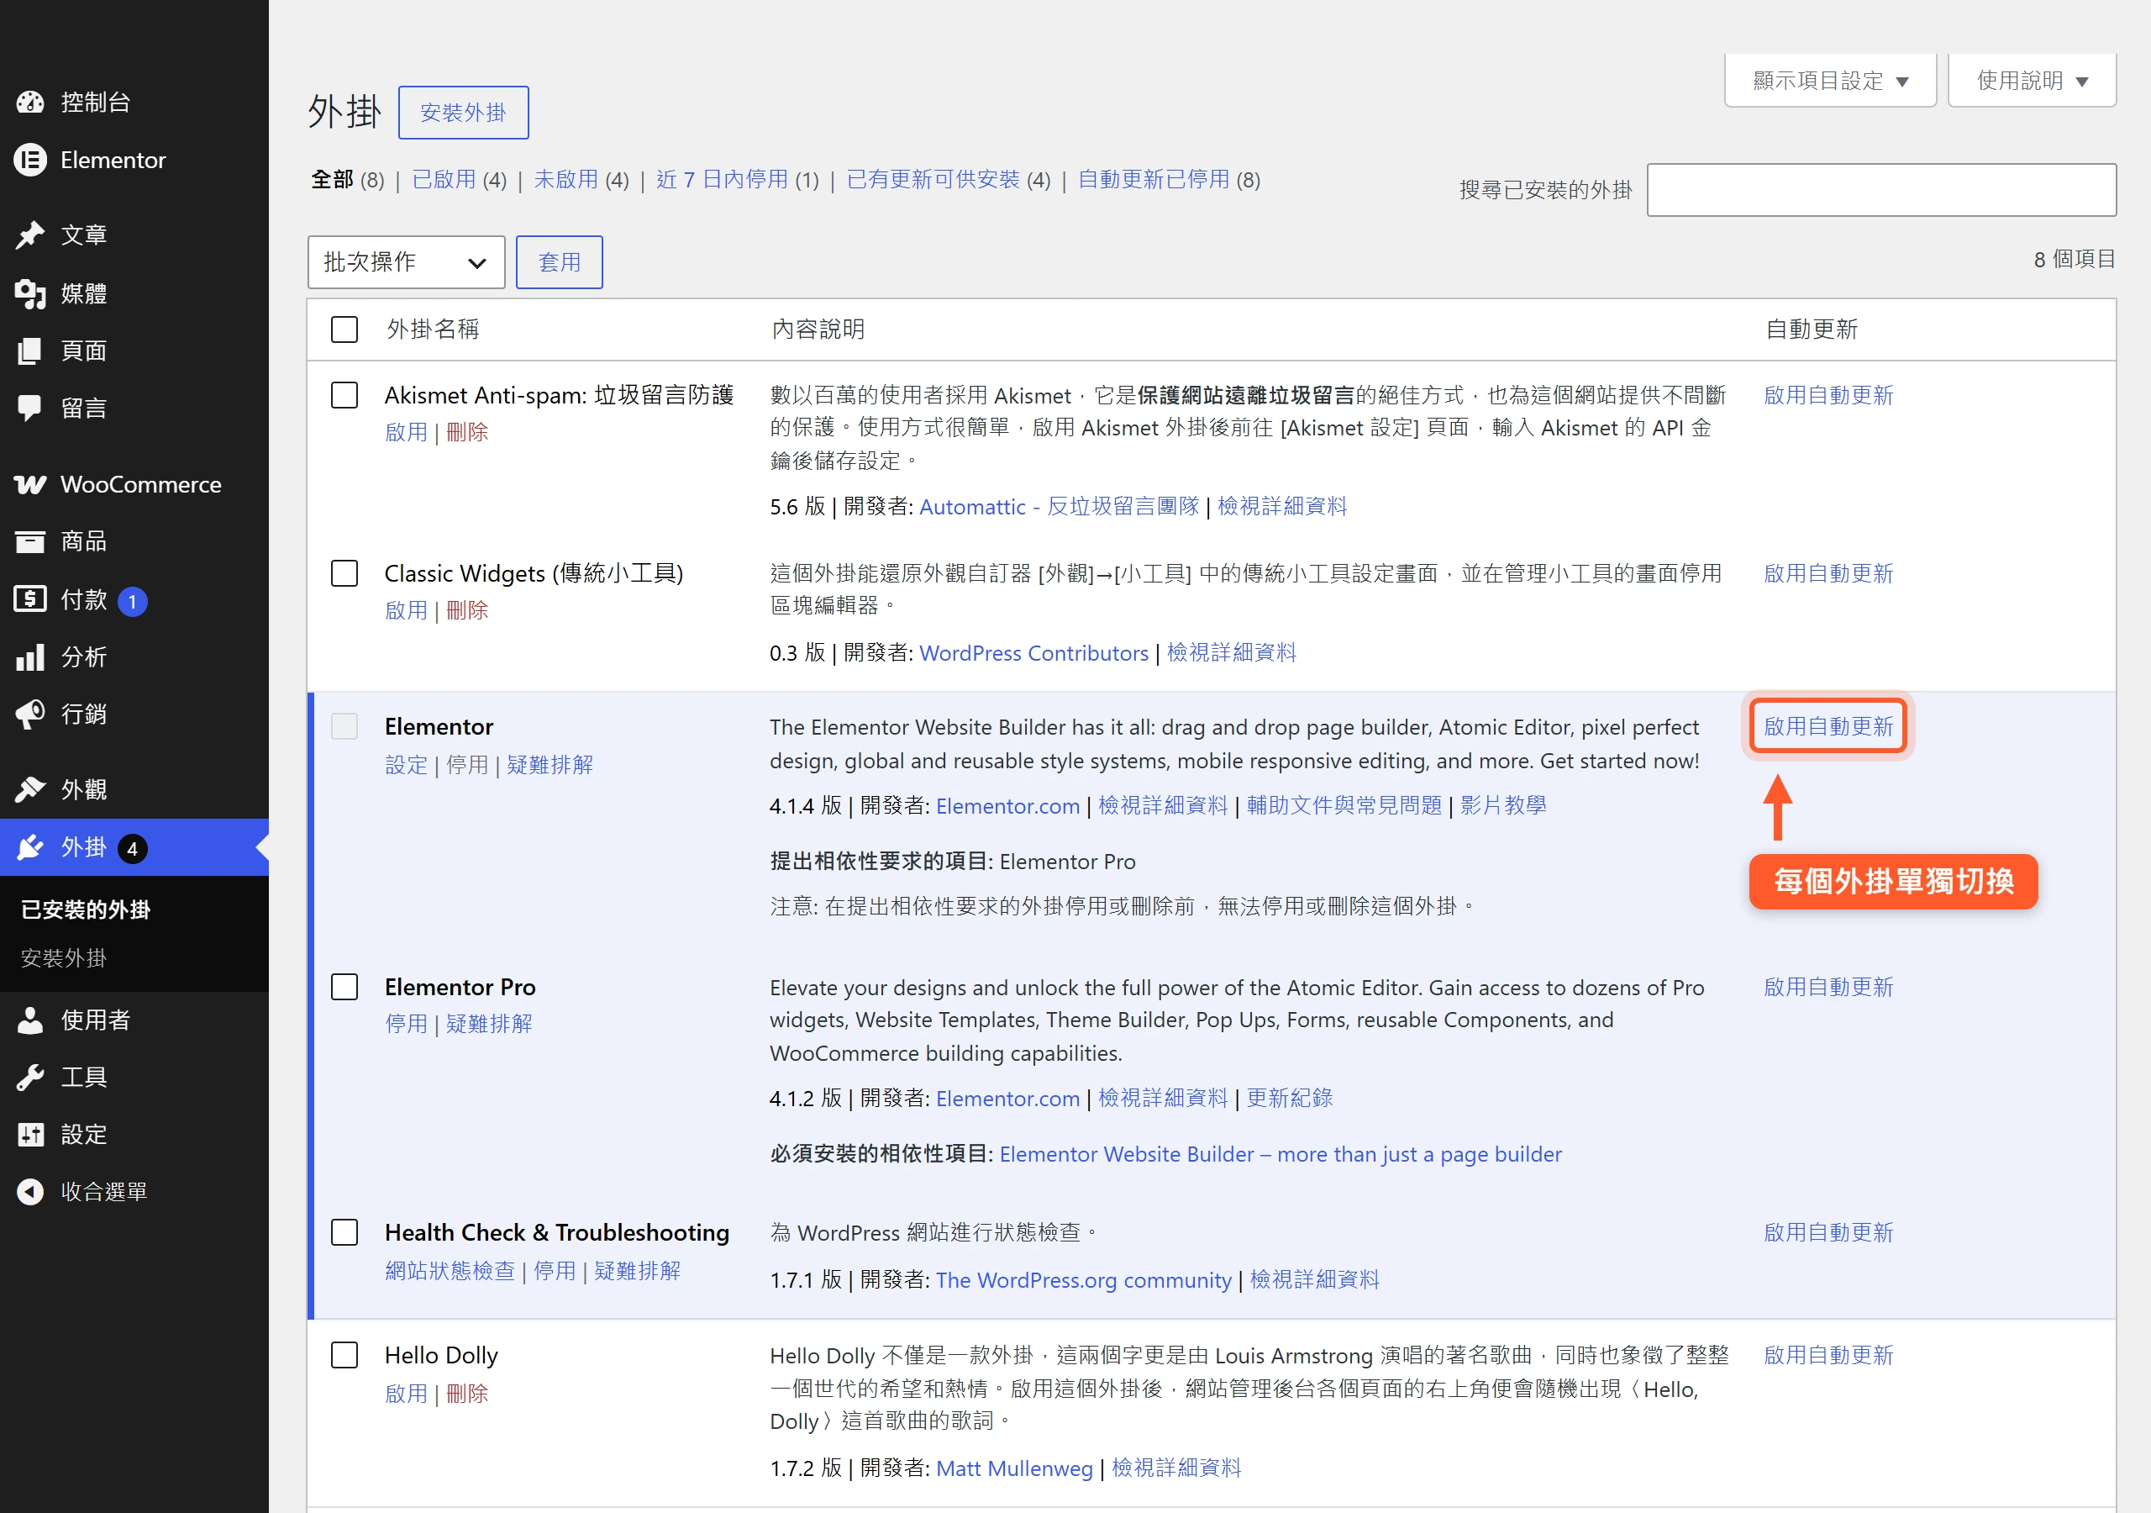Open 文章 pin icon in sidebar

point(30,235)
